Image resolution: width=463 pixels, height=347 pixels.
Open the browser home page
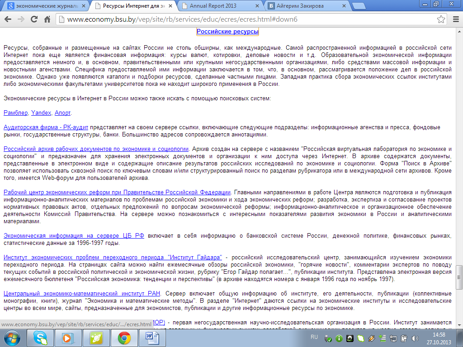(47, 19)
